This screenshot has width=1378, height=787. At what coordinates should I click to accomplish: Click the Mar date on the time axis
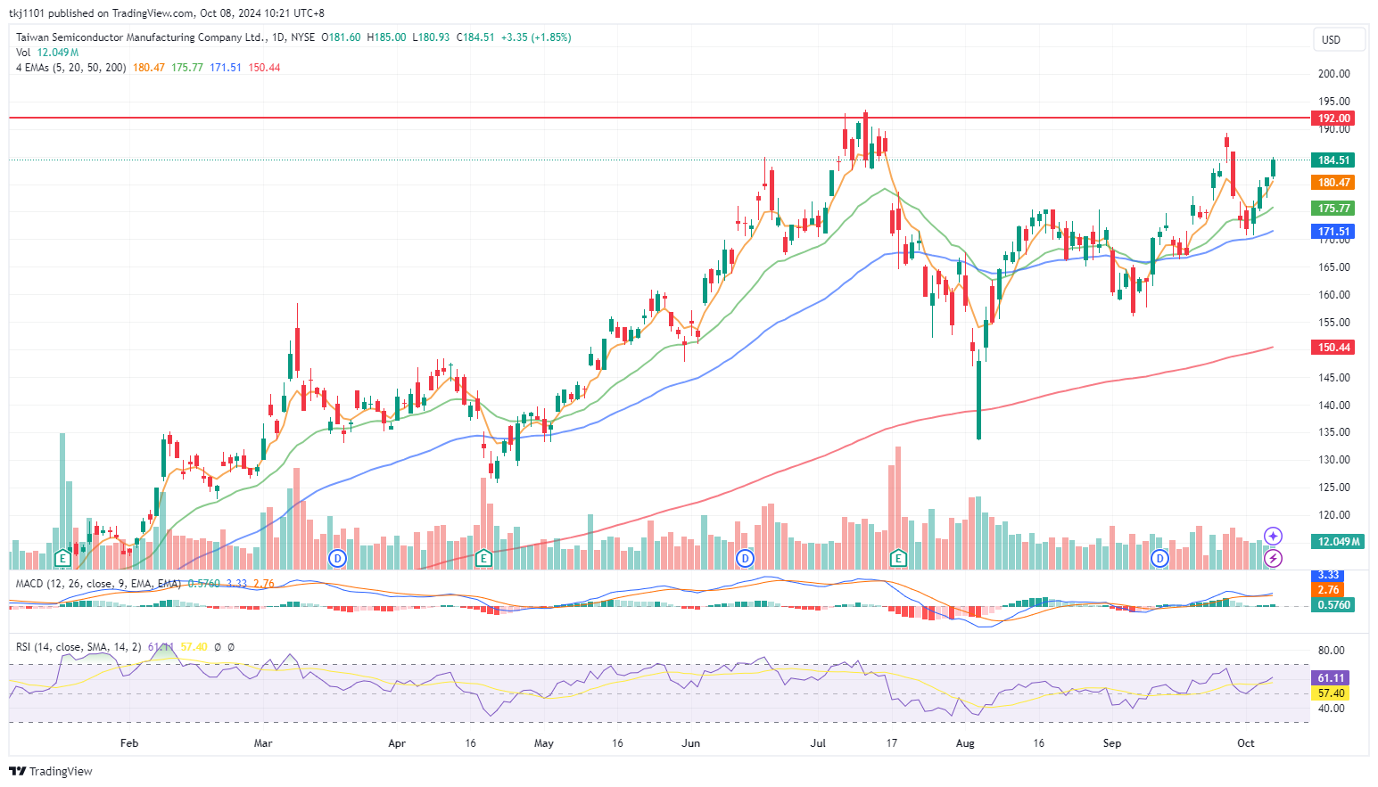click(x=263, y=743)
